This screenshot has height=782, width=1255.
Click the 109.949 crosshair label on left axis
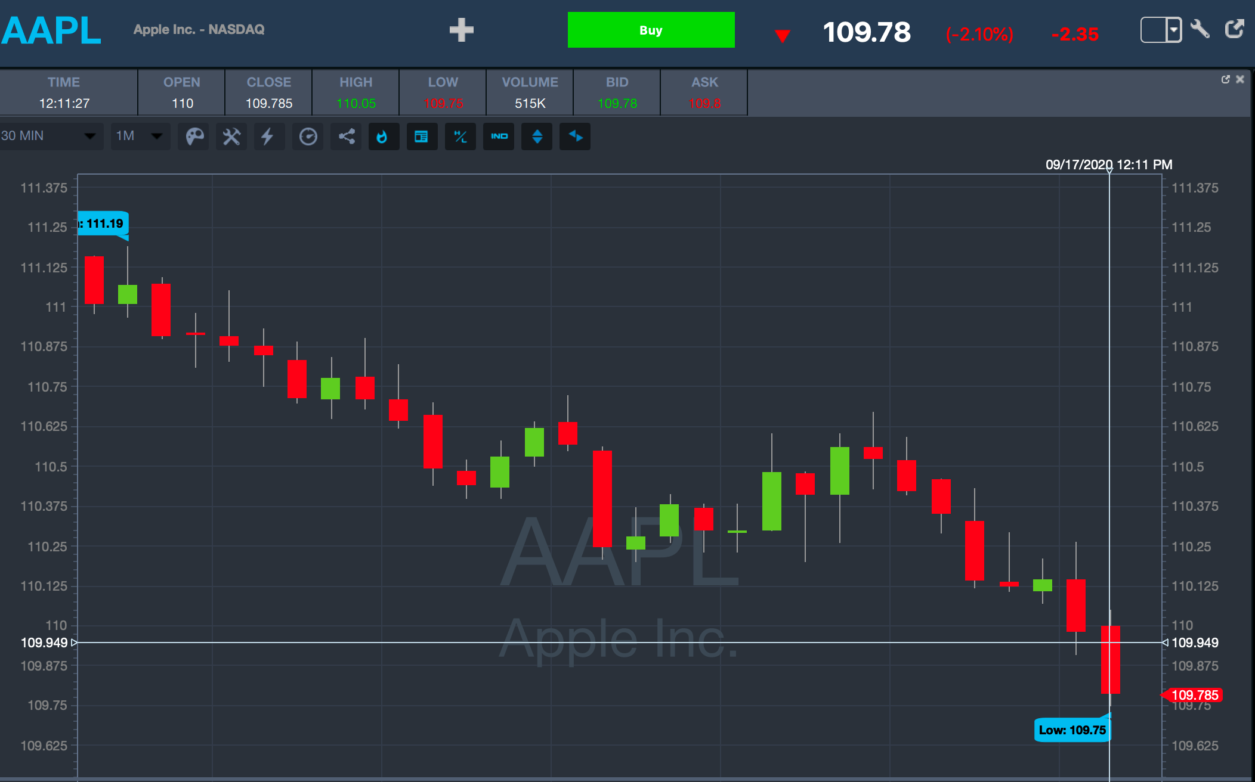coord(44,643)
